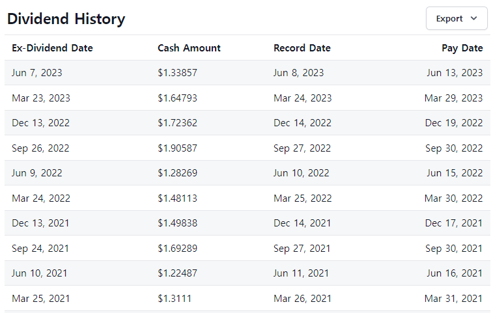Click record date Mar 24, 2023
Screen dimensions: 493x313
click(302, 98)
